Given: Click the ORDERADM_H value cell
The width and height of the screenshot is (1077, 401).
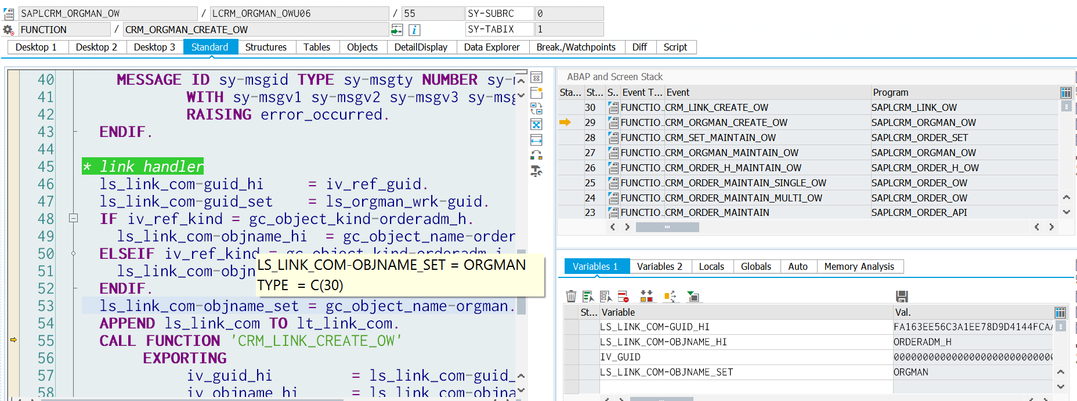Looking at the screenshot, I should click(x=973, y=342).
